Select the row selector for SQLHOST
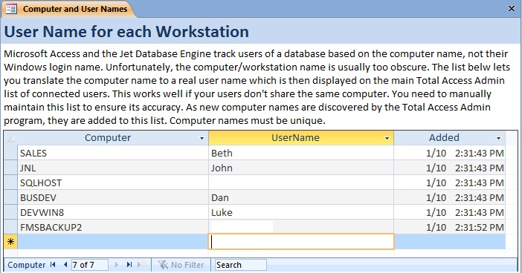Viewport: 522px width, 273px height. point(10,182)
